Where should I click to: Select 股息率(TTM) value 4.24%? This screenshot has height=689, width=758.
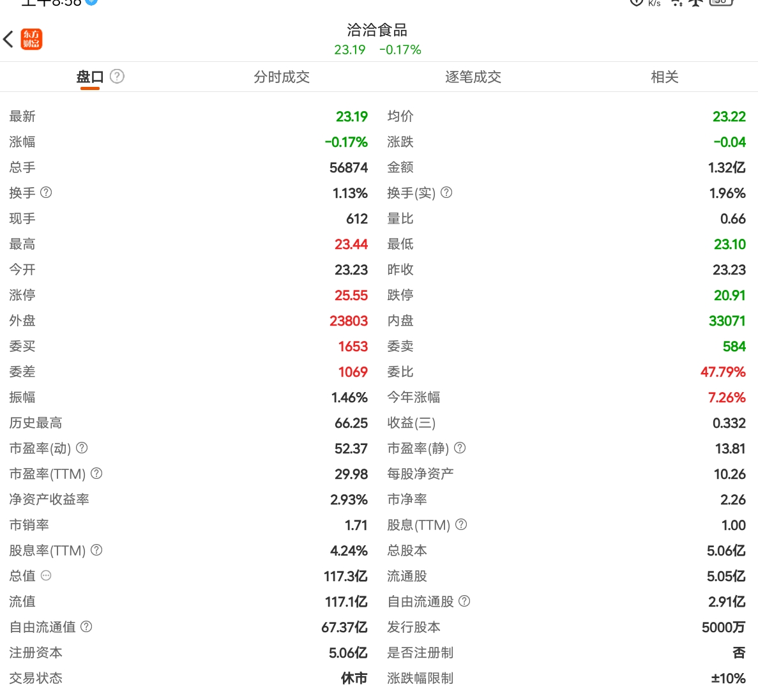349,551
